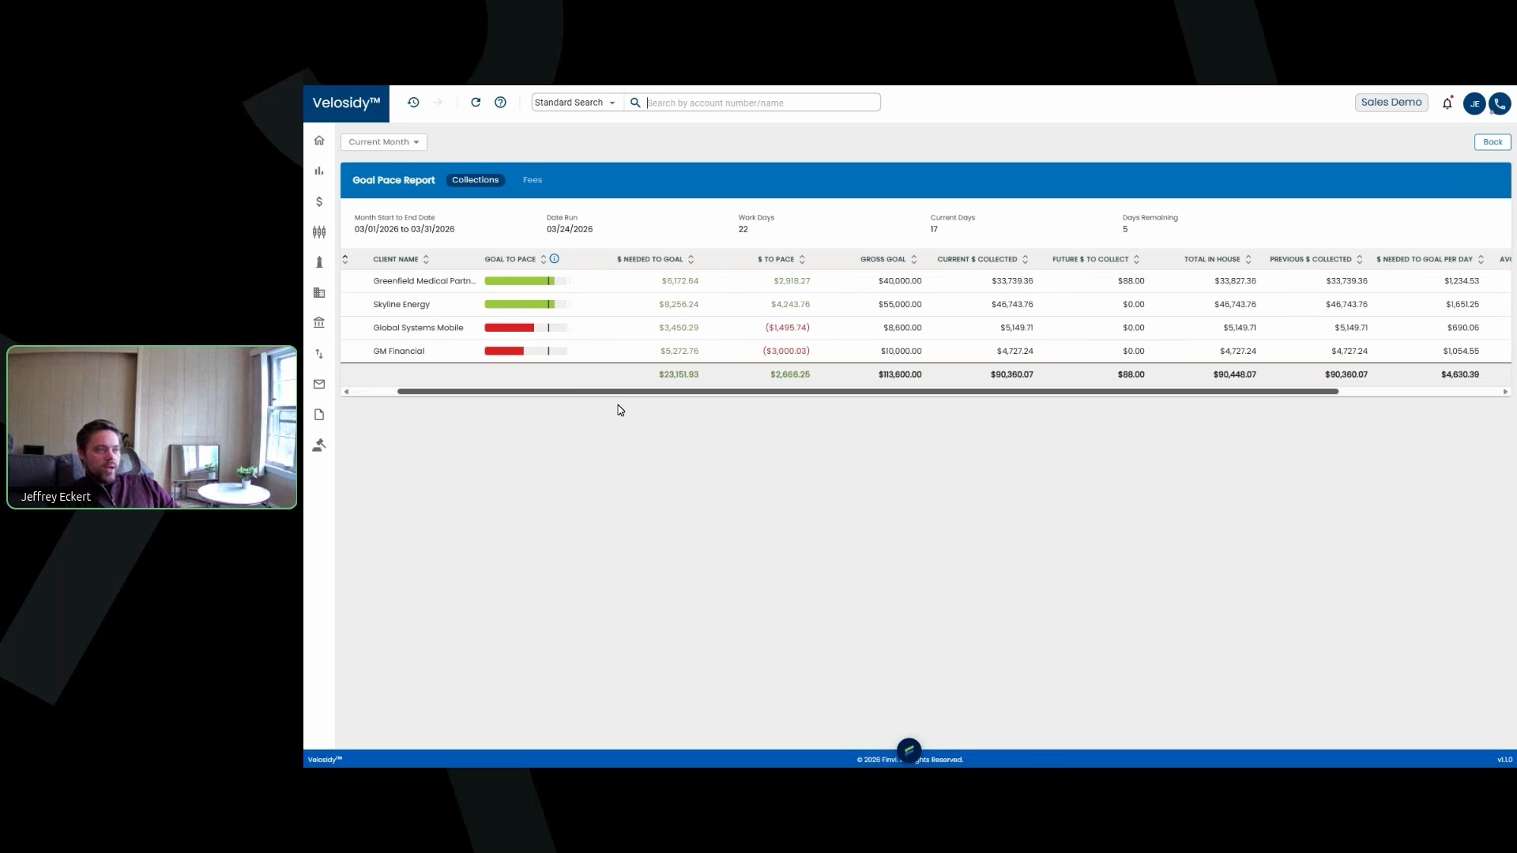
Task: Open the Home icon in sidebar
Action: click(319, 141)
